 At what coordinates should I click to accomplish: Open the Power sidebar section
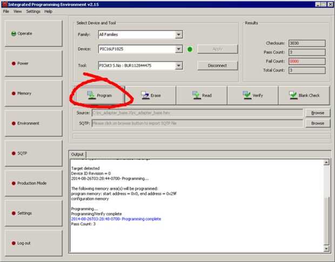[x=33, y=63]
